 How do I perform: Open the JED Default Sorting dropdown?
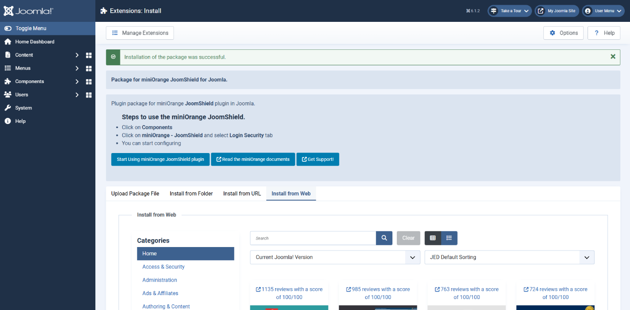tap(510, 257)
